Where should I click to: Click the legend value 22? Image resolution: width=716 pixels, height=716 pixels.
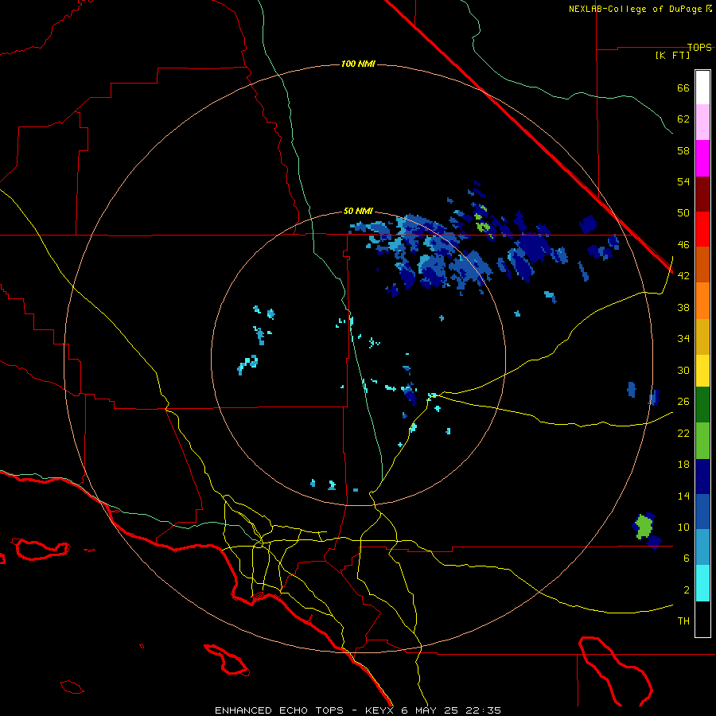tap(683, 433)
